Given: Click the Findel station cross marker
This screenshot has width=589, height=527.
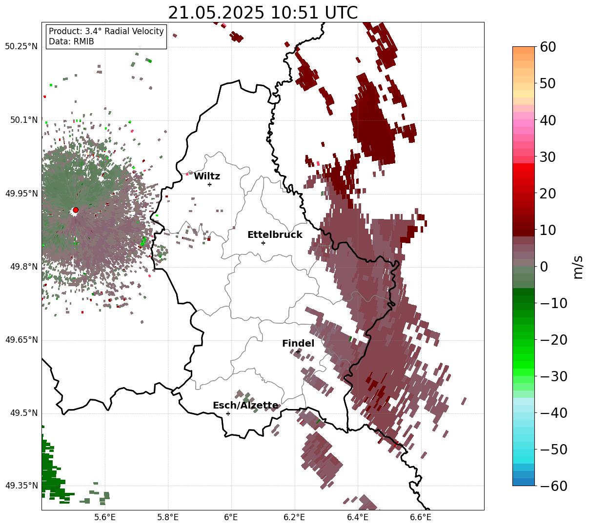Looking at the screenshot, I should tap(298, 351).
